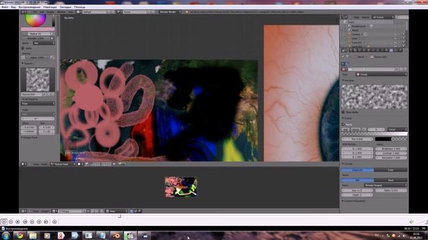
Task: Toggle the Show Alpha checkbox
Action: click(344, 112)
